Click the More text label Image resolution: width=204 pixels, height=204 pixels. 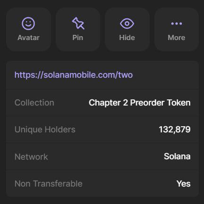pos(177,38)
